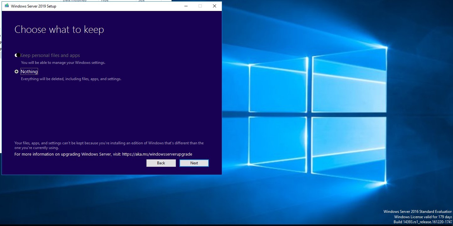Open the aka.ms/windowsserverupgrade link
This screenshot has height=226, width=453.
[x=157, y=154]
